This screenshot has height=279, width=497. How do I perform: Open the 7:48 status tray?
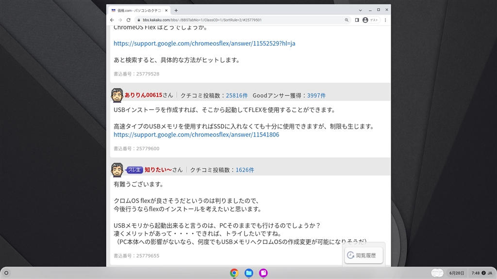tap(481, 273)
